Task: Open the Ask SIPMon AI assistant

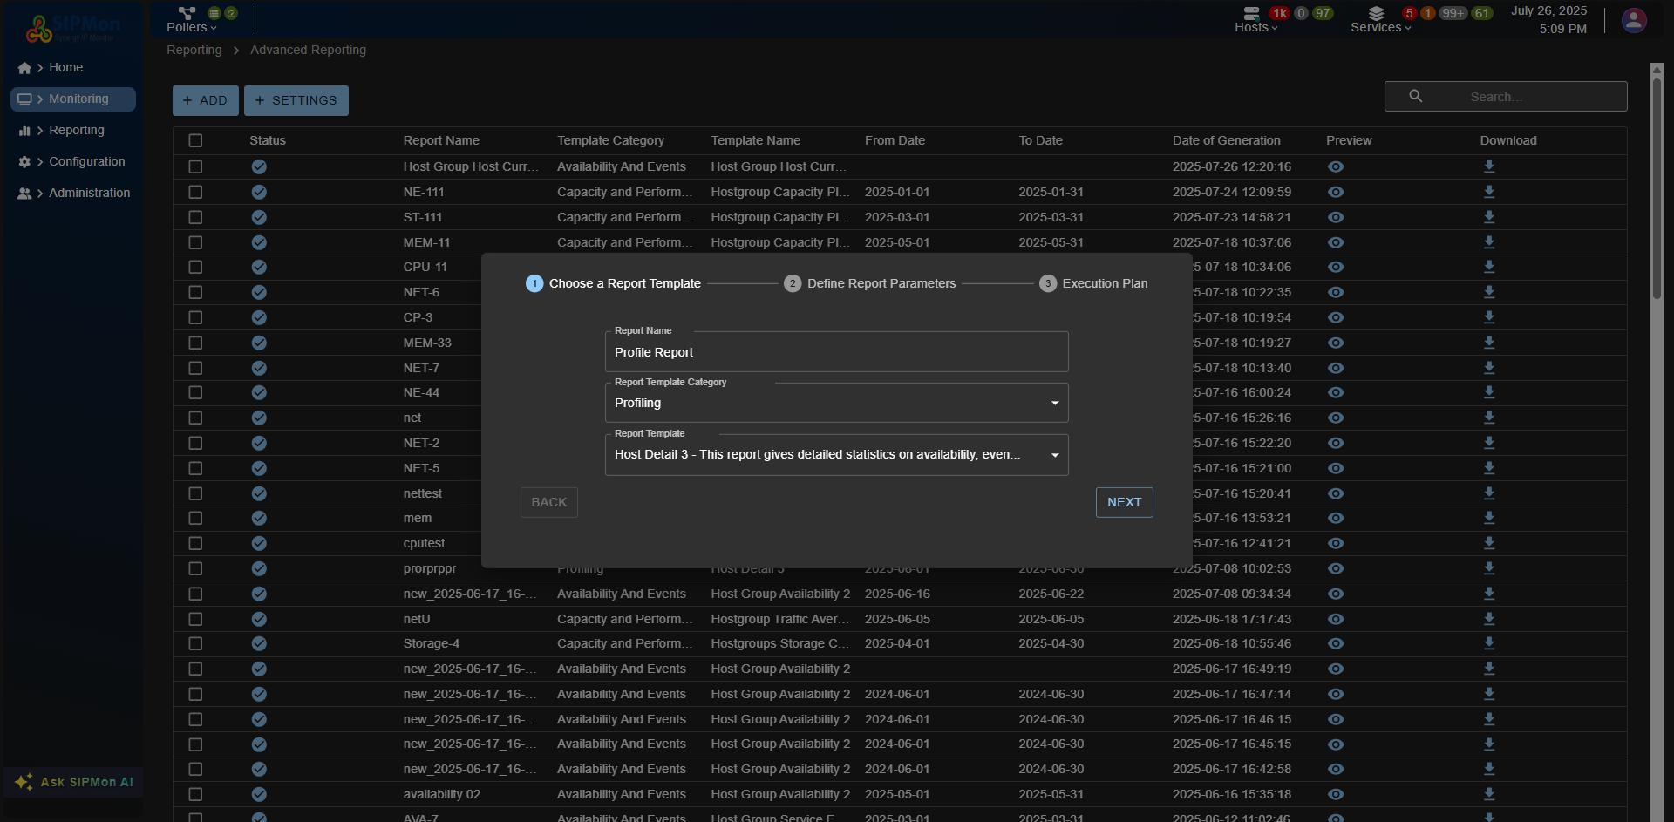Action: coord(72,782)
